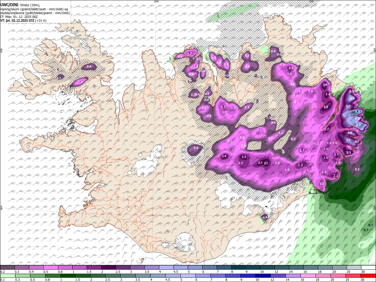Viewport: 376px width, 282px height.
Task: Click the valid time 'VT: þri. 02.12.2025 07Z'
Action: [x=17, y=21]
